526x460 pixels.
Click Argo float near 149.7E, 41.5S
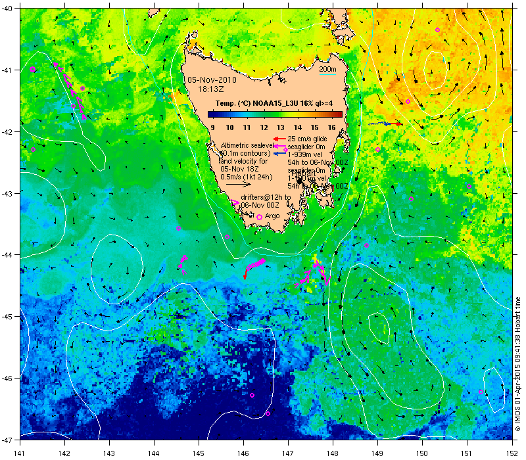click(x=408, y=102)
